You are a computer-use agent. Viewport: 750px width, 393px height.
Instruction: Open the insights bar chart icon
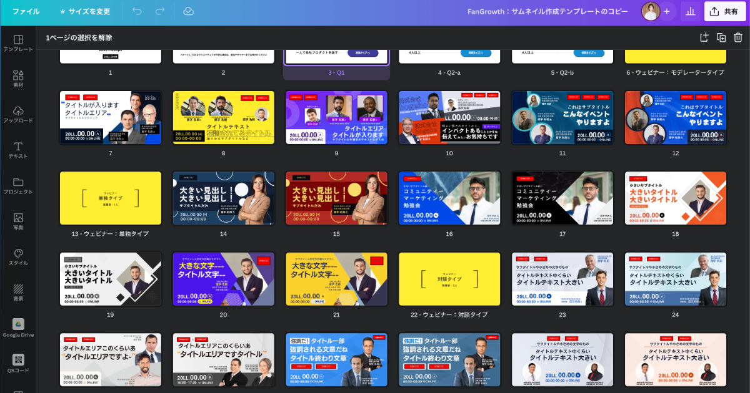[691, 11]
